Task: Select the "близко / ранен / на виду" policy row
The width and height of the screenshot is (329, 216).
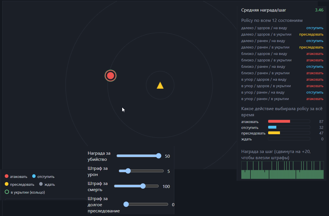Action: (282, 67)
